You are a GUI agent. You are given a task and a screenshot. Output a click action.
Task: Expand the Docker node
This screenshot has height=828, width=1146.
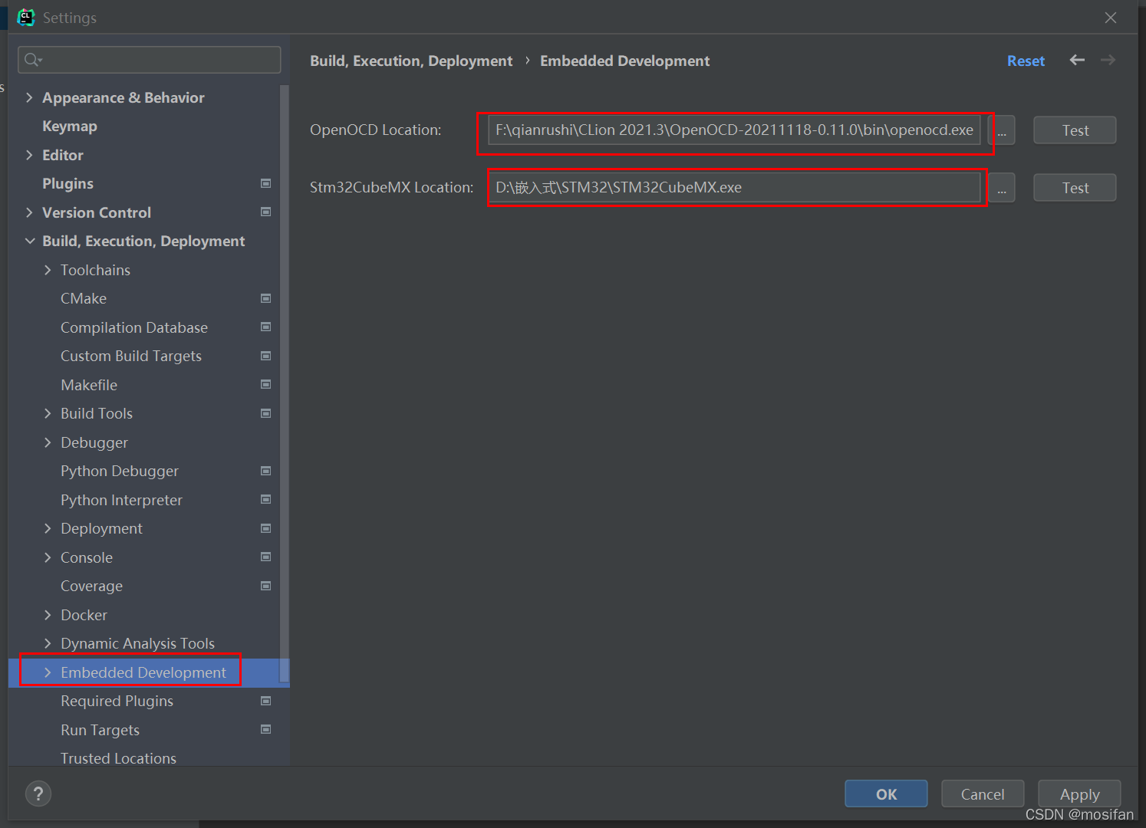pos(48,615)
